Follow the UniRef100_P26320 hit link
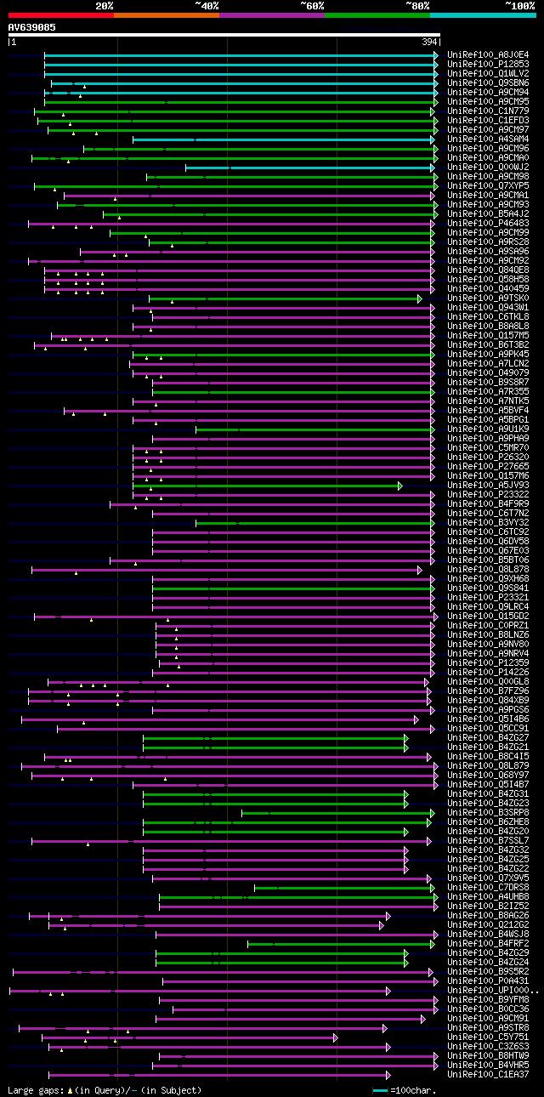 487,457
